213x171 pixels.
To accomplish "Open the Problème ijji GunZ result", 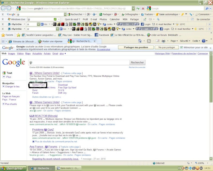I will coord(43,130).
